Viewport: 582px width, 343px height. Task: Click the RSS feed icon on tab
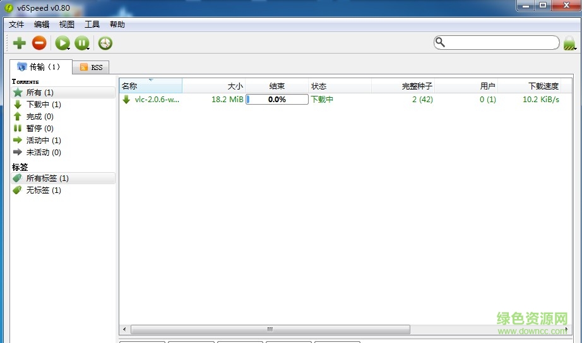click(x=84, y=67)
